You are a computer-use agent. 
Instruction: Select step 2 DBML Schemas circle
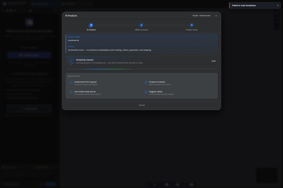coord(141,25)
